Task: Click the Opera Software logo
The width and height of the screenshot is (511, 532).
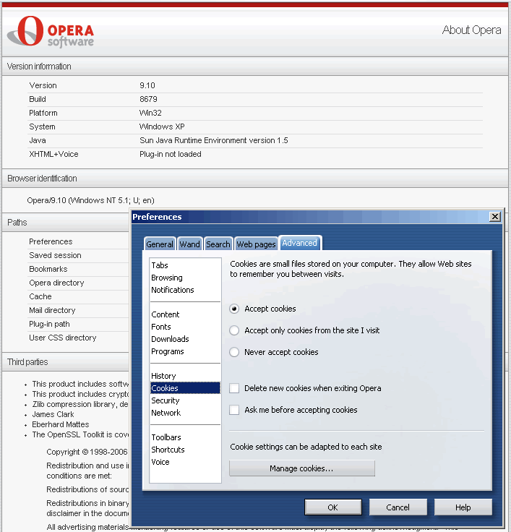Action: tap(51, 31)
